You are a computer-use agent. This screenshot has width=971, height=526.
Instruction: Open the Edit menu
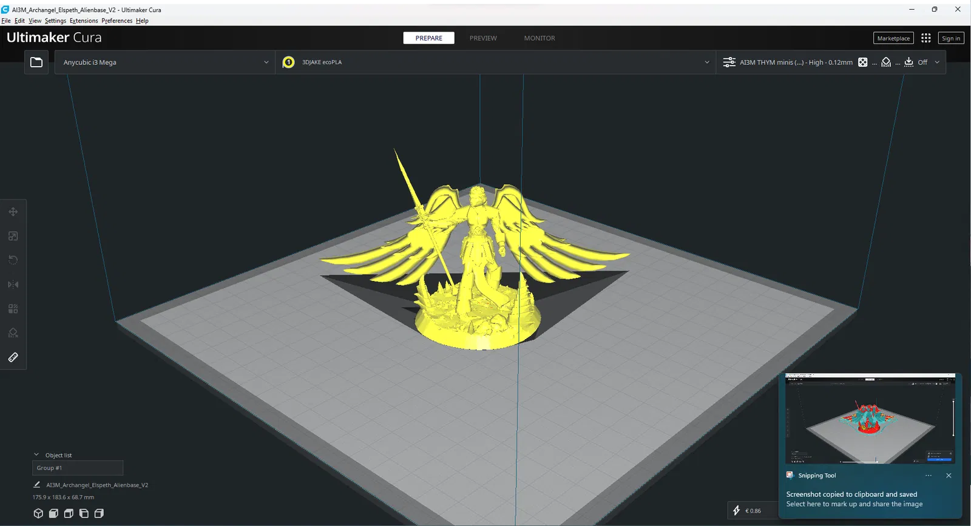tap(19, 21)
